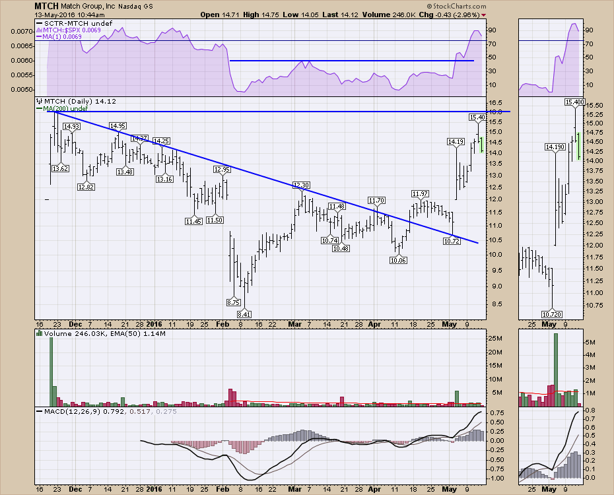Viewport: 614px width, 495px height.
Task: Click the tall green volume bar in zoomed panel
Action: pos(556,370)
